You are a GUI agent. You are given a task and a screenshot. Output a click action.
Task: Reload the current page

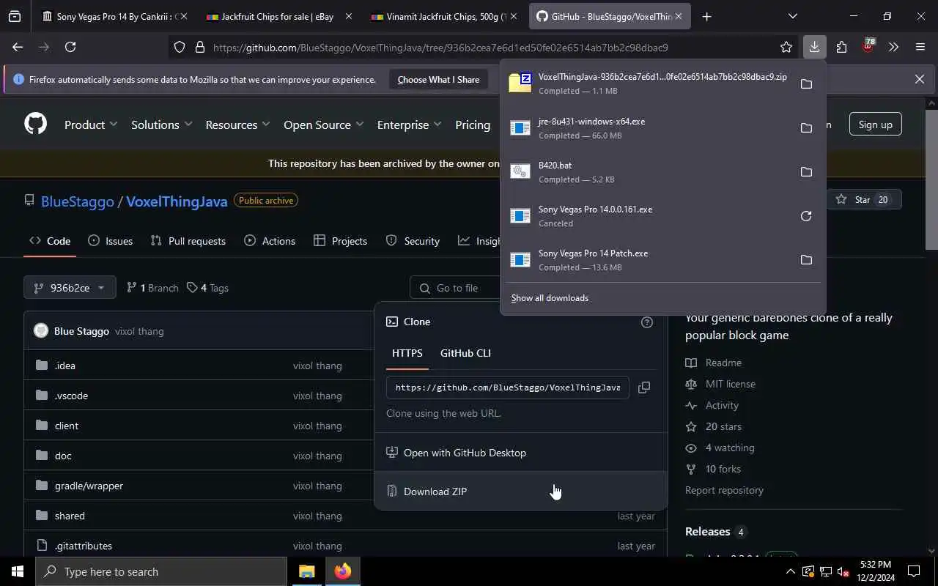[70, 47]
